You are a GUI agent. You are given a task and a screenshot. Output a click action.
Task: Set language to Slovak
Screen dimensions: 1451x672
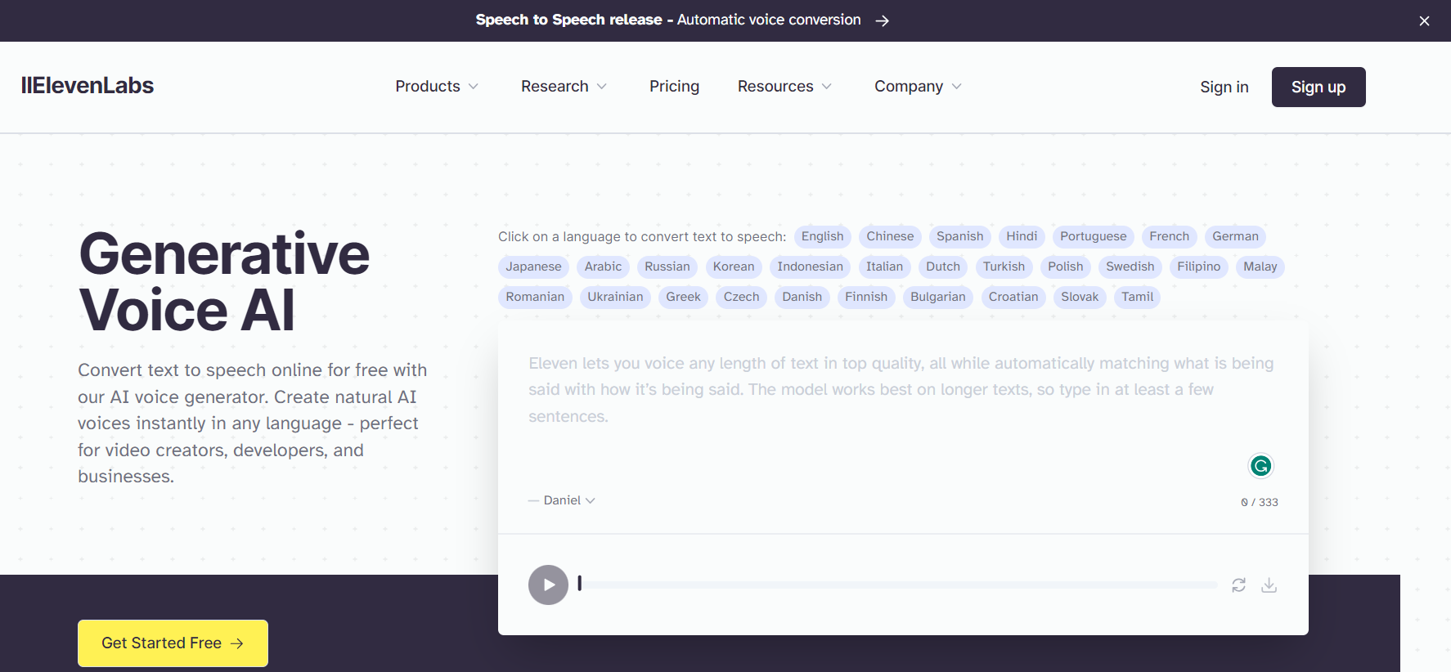(1080, 297)
